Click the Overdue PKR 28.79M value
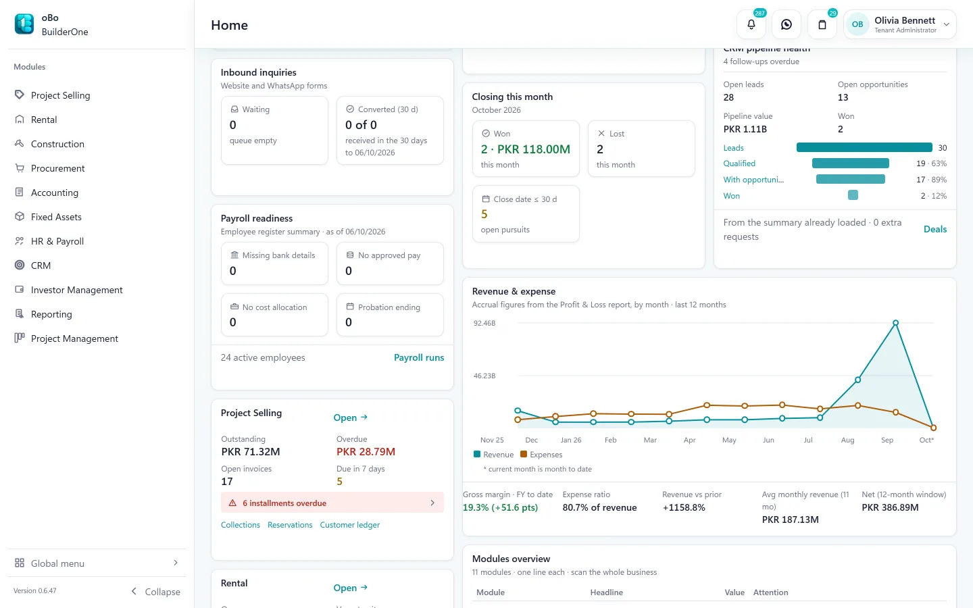 (366, 452)
